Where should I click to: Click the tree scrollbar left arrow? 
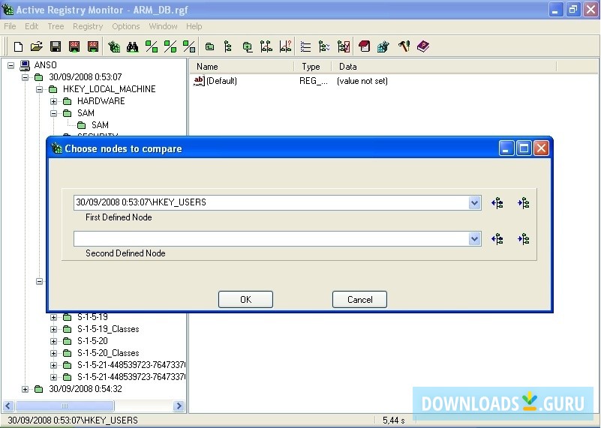[8, 406]
